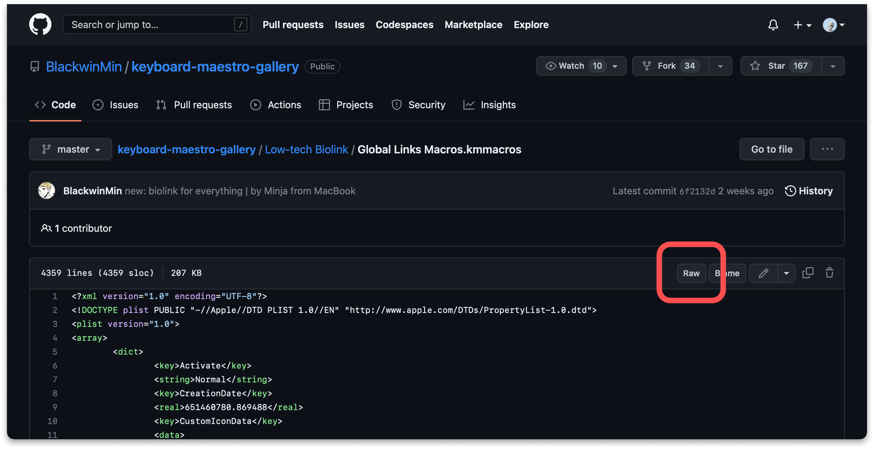Click the star icon to star repository
The image size is (874, 449).
pyautogui.click(x=756, y=66)
